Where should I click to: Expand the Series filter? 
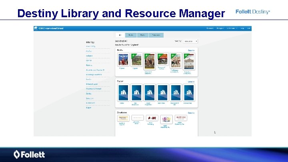pyautogui.click(x=89, y=94)
